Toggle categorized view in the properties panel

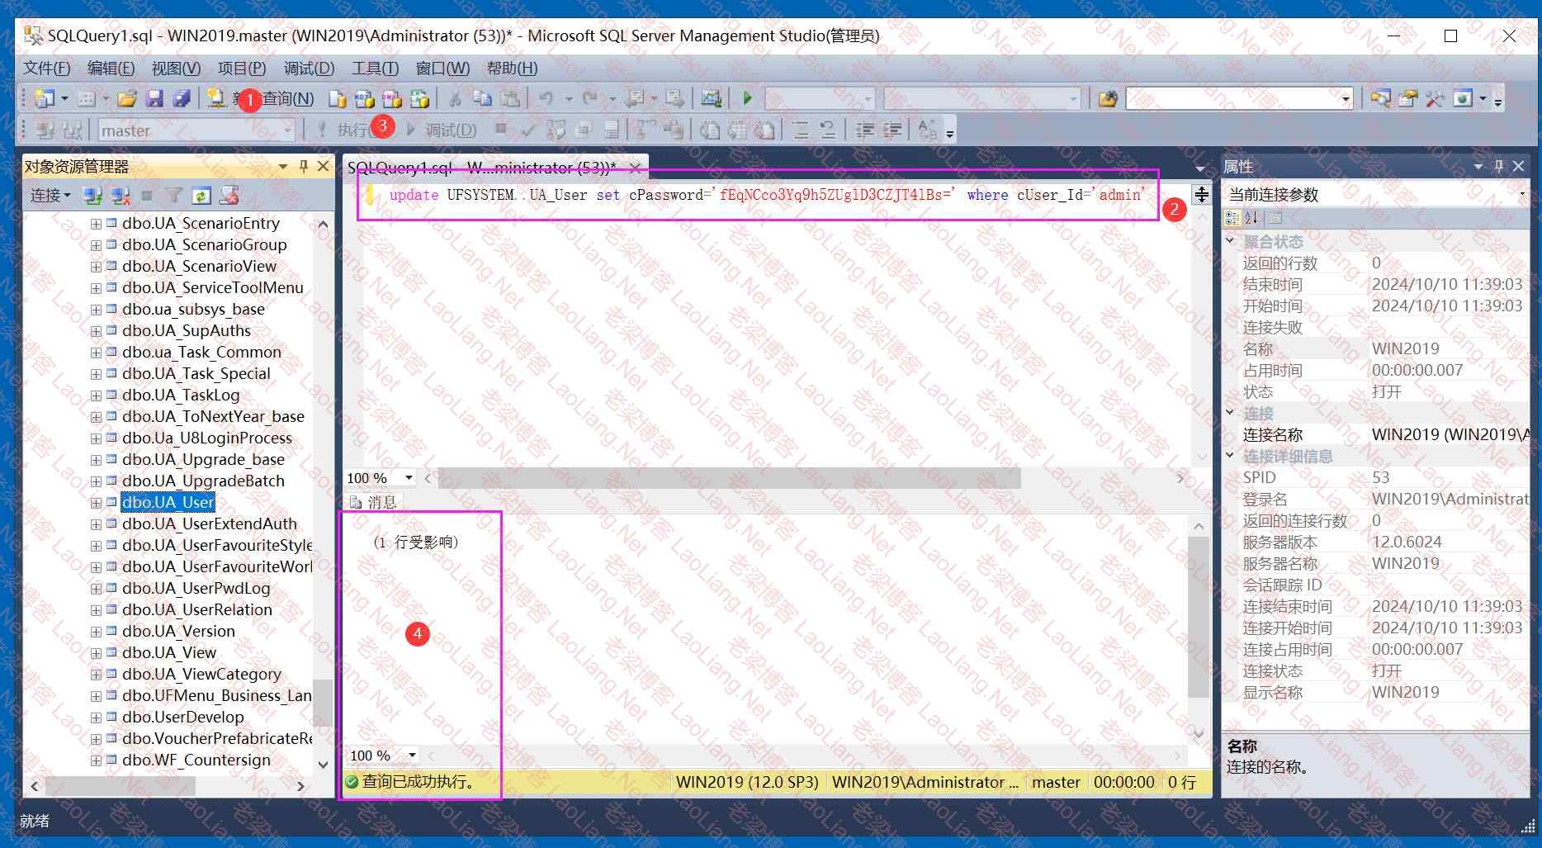[1232, 218]
